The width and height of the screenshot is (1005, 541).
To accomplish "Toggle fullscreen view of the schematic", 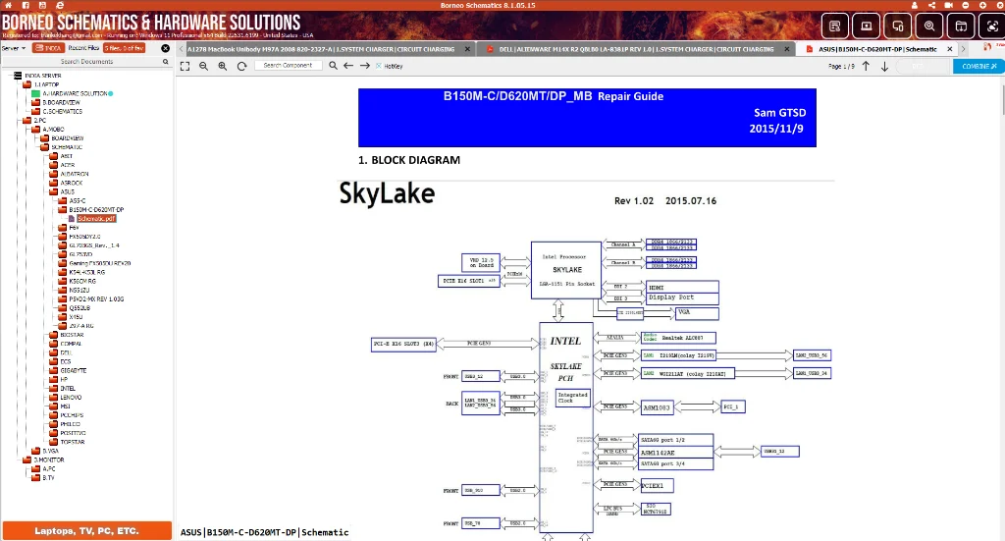I will 185,66.
